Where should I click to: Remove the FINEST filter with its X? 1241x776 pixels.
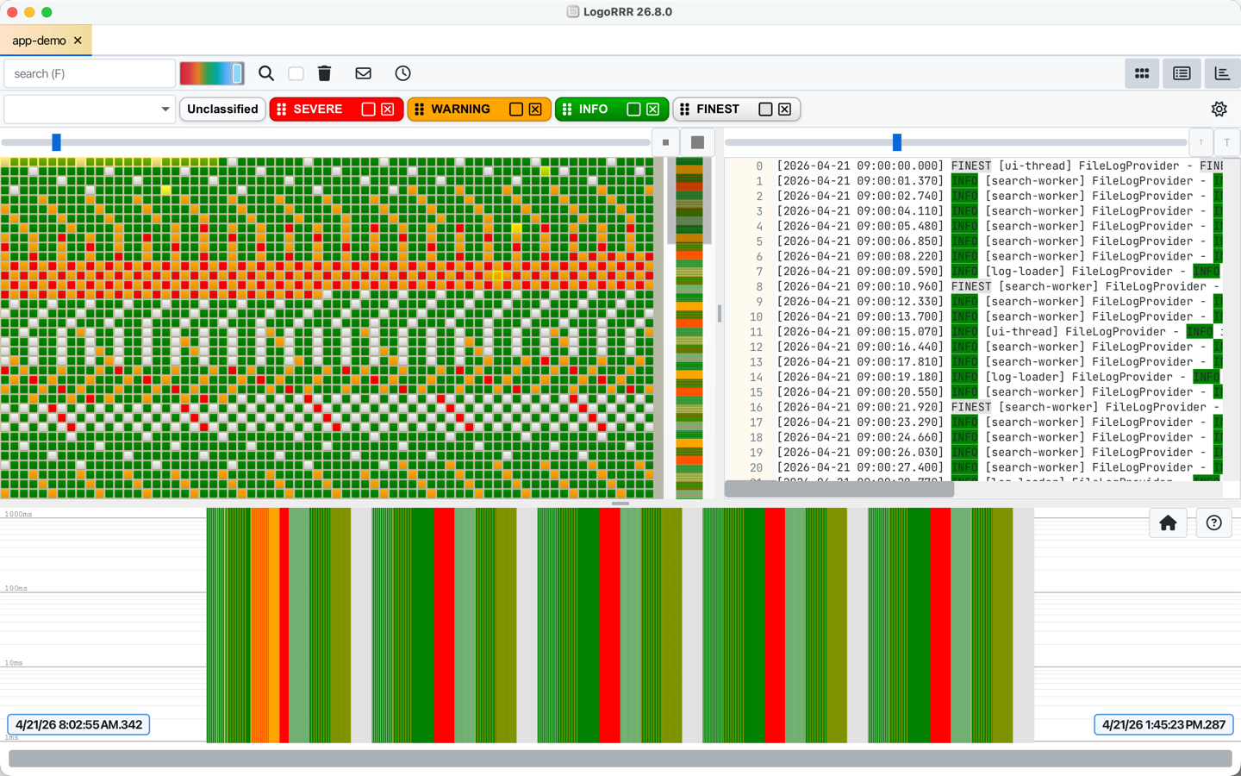[784, 110]
